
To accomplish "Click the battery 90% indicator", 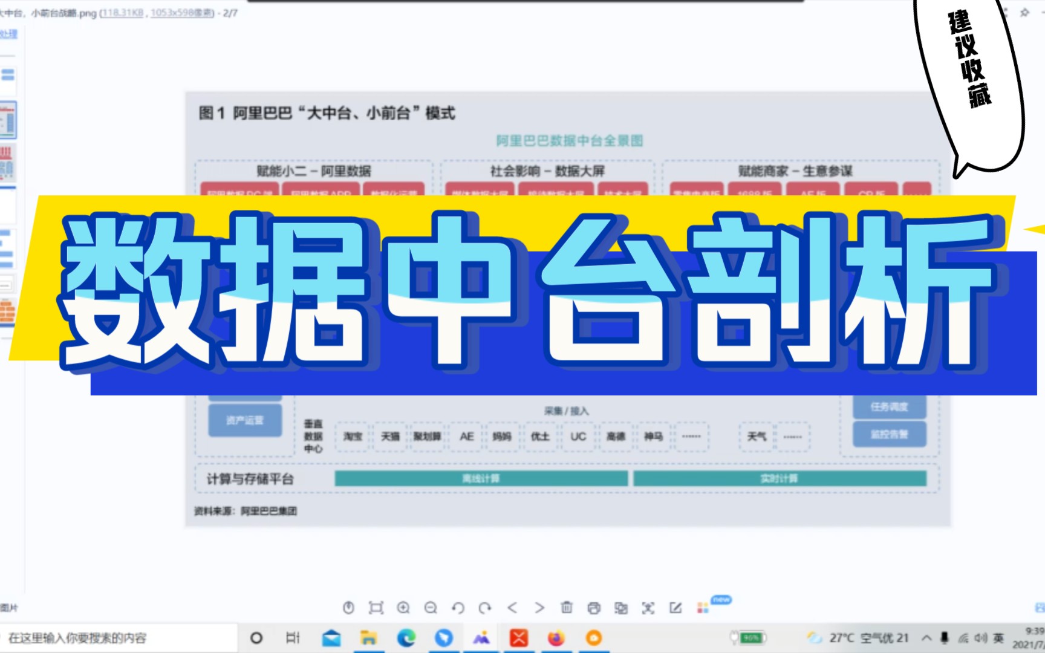I will [749, 638].
